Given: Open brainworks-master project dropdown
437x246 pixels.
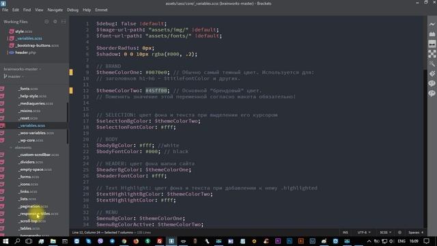Looking at the screenshot, I should click(23, 69).
